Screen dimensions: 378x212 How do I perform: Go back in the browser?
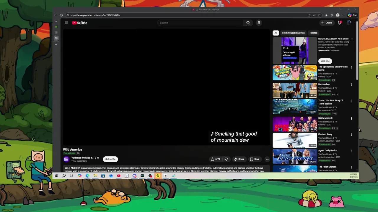point(56,15)
